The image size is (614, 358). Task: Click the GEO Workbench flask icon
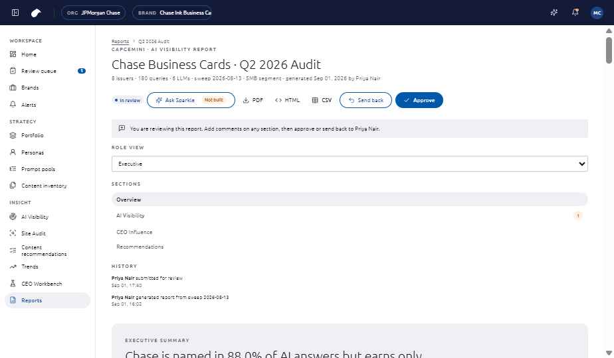pos(13,283)
